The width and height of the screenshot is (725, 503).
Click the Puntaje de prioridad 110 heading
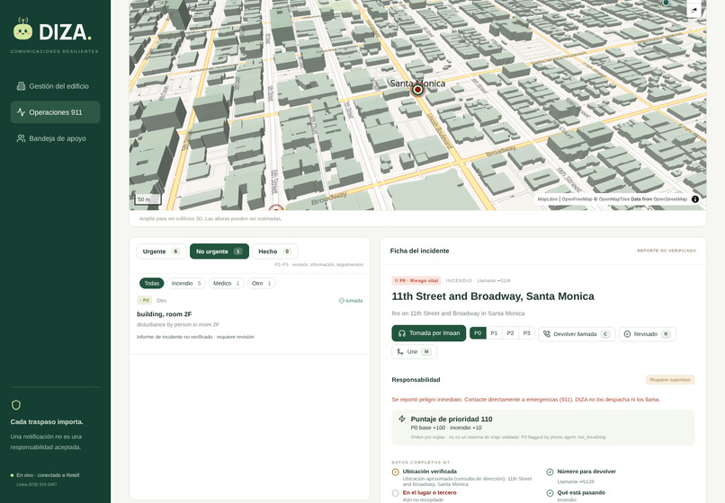pyautogui.click(x=452, y=419)
